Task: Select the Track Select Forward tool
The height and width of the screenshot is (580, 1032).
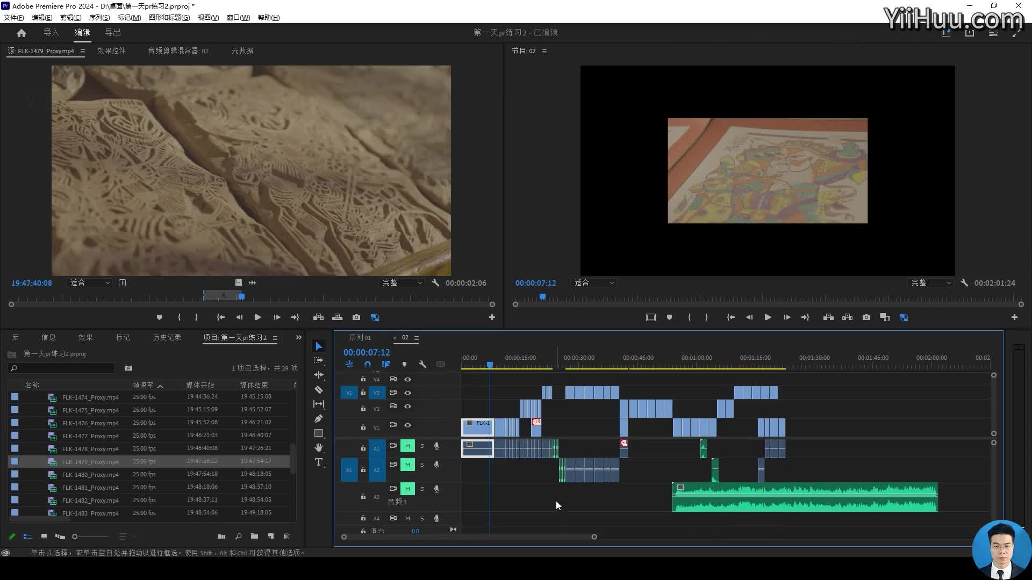Action: pyautogui.click(x=319, y=360)
